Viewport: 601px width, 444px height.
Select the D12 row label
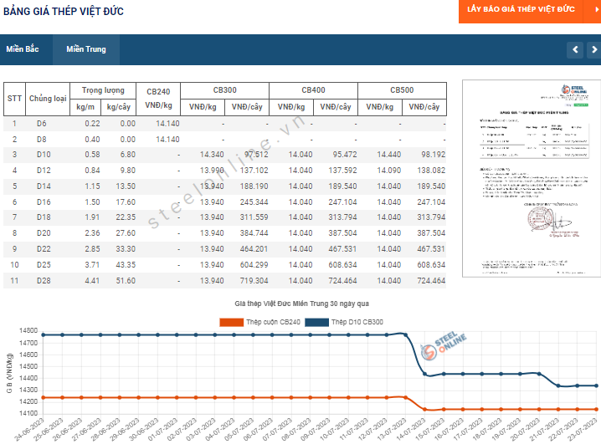[44, 171]
